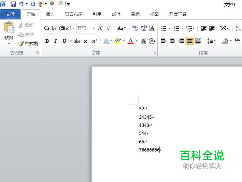242x182 pixels.
Task: Switch to the Home (开始) tab
Action: click(31, 14)
